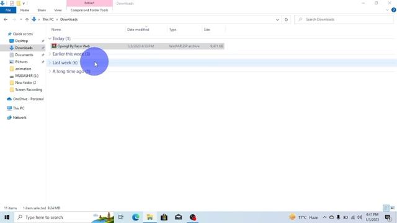
Task: Click the microphone tray icon
Action: (x=338, y=217)
